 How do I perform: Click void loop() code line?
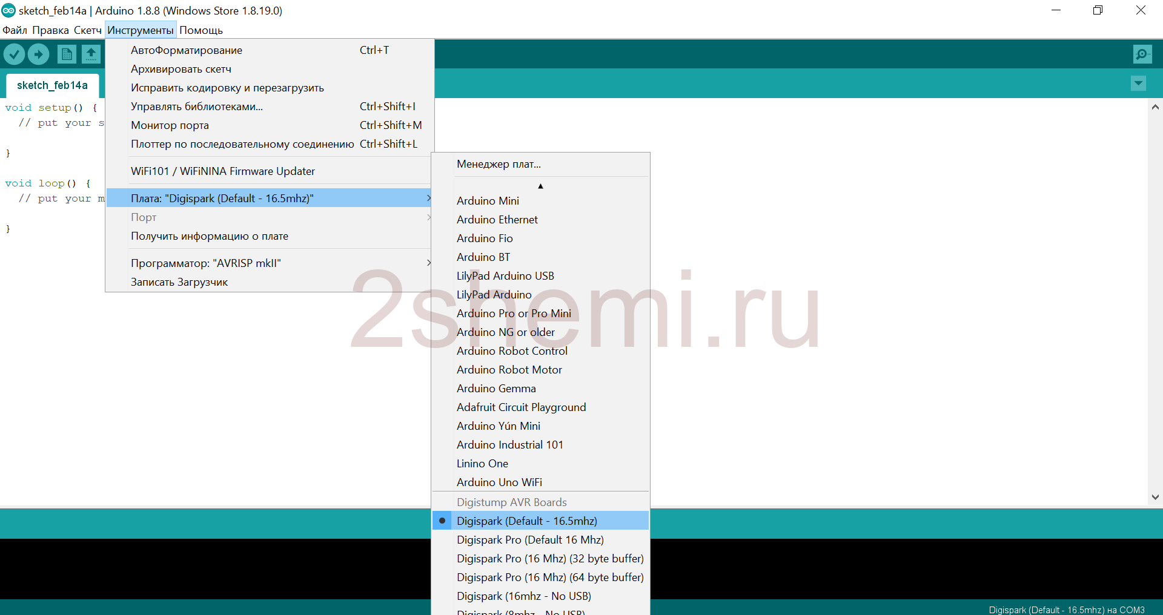click(48, 183)
